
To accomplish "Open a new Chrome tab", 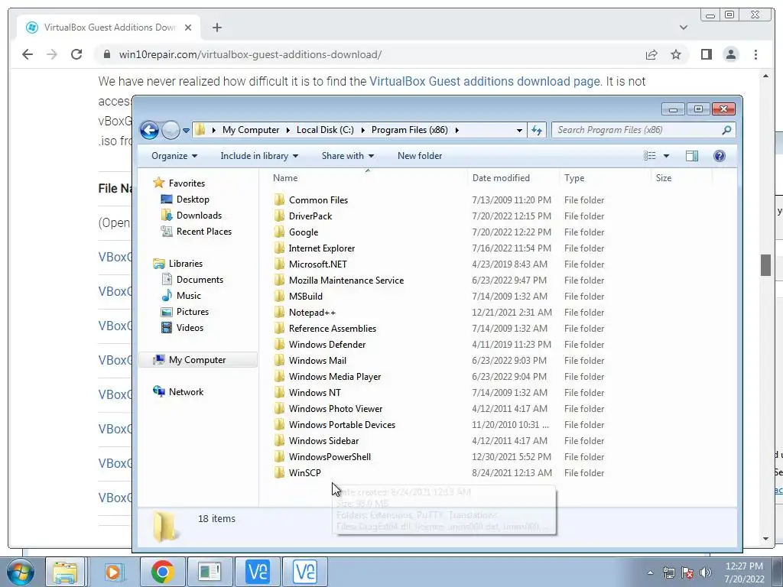I will coord(216,28).
